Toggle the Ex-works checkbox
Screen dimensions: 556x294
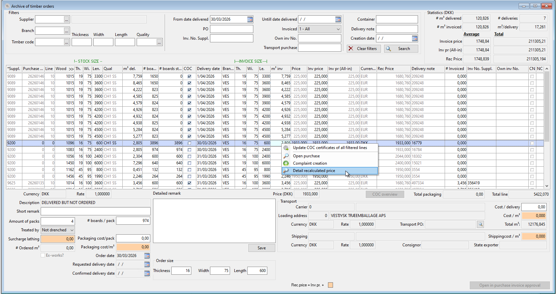point(43,255)
